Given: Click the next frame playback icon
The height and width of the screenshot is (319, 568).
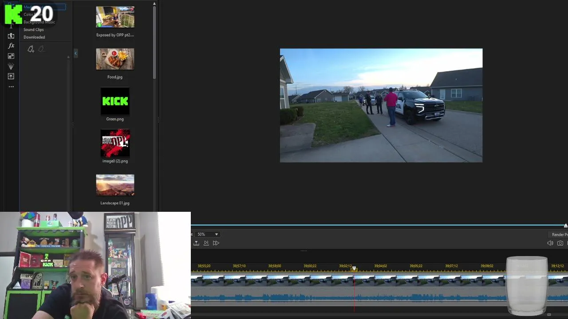Looking at the screenshot, I should 206,243.
